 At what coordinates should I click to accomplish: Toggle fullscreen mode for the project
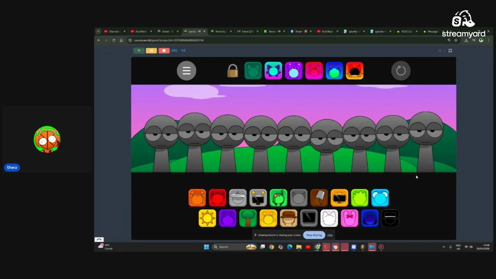click(x=450, y=50)
